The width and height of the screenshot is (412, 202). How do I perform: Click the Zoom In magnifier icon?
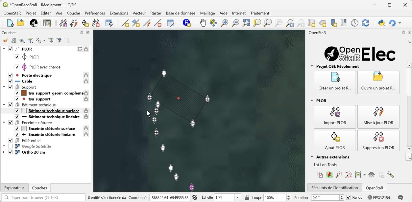(224, 23)
